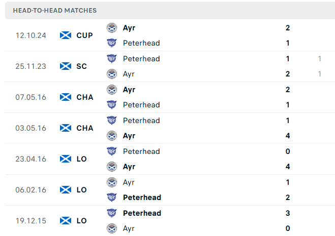The height and width of the screenshot is (236, 335).
Task: Click Ayr crest in 07.05.16 match
Action: 112,90
